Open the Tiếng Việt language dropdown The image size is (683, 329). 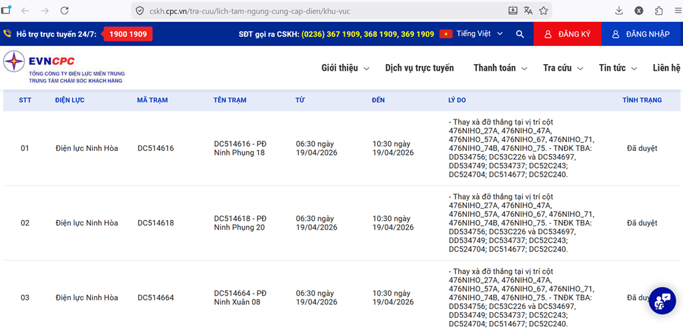coord(474,34)
